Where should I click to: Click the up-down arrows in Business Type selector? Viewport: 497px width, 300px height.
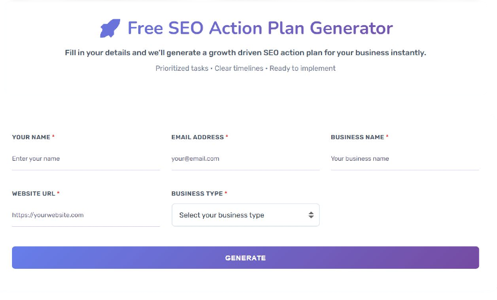(x=311, y=215)
